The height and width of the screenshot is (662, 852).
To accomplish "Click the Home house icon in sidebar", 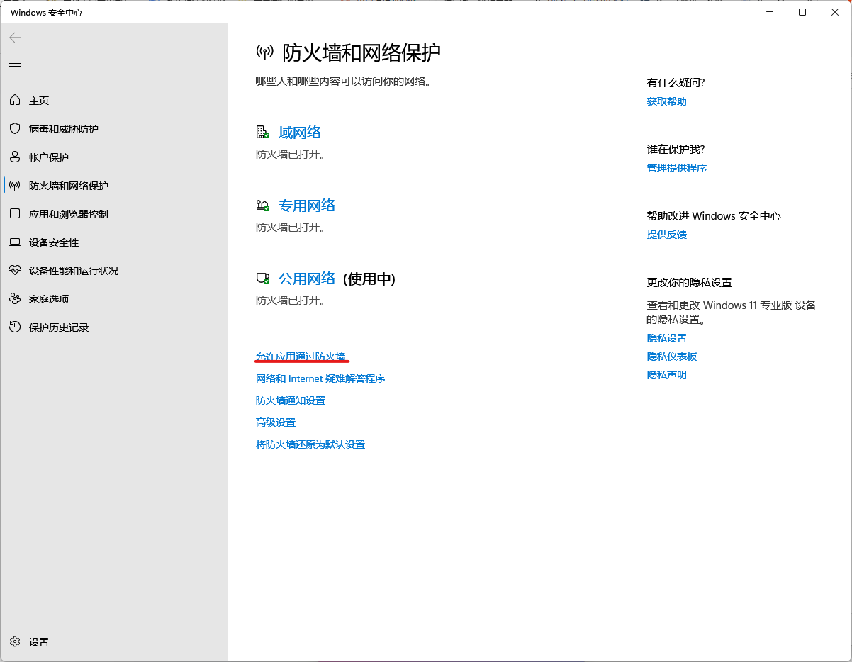I will pos(15,101).
